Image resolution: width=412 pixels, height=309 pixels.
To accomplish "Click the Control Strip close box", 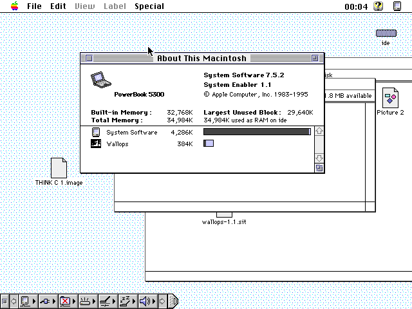I will click(5, 301).
